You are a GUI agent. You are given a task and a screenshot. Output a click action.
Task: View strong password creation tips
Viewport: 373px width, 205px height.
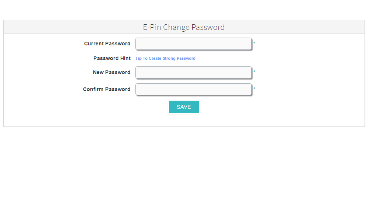tap(165, 58)
